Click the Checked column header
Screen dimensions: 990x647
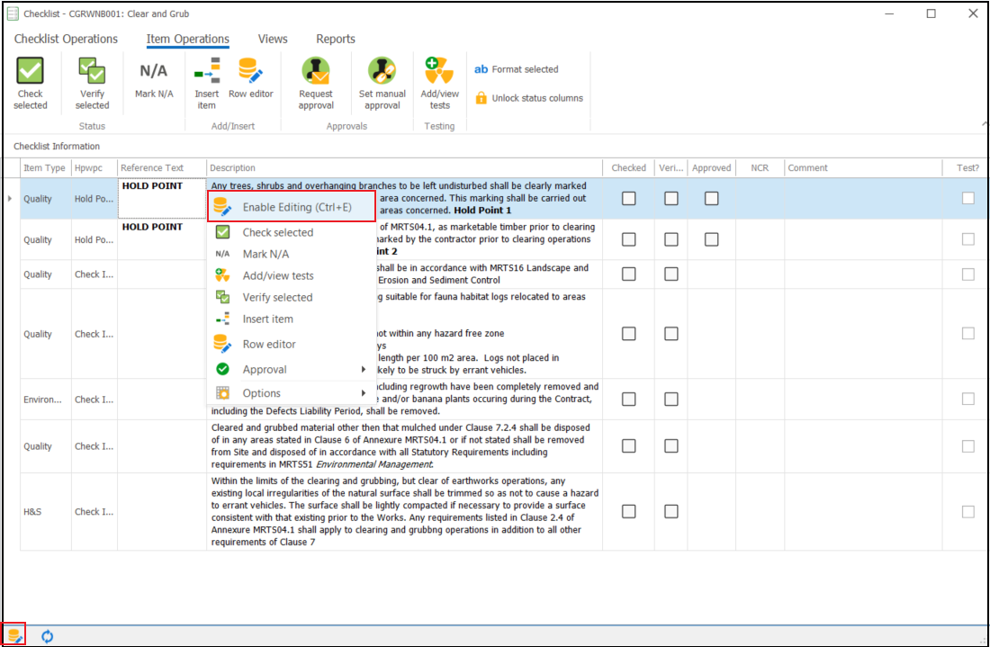click(x=628, y=168)
